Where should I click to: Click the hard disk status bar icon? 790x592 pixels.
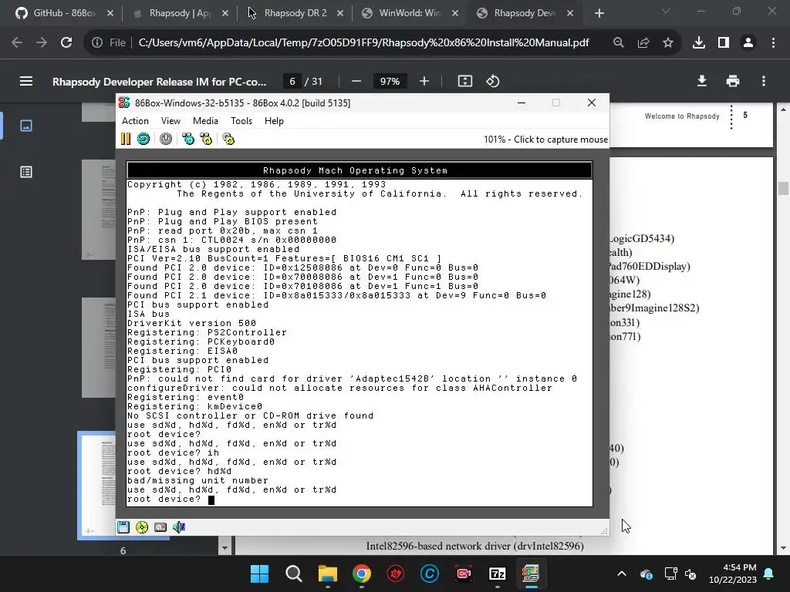(160, 527)
